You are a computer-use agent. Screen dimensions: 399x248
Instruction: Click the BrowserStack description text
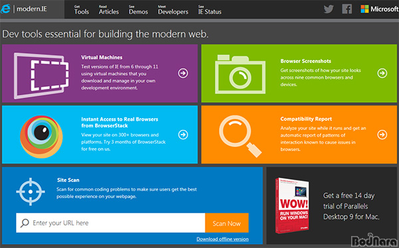124,142
